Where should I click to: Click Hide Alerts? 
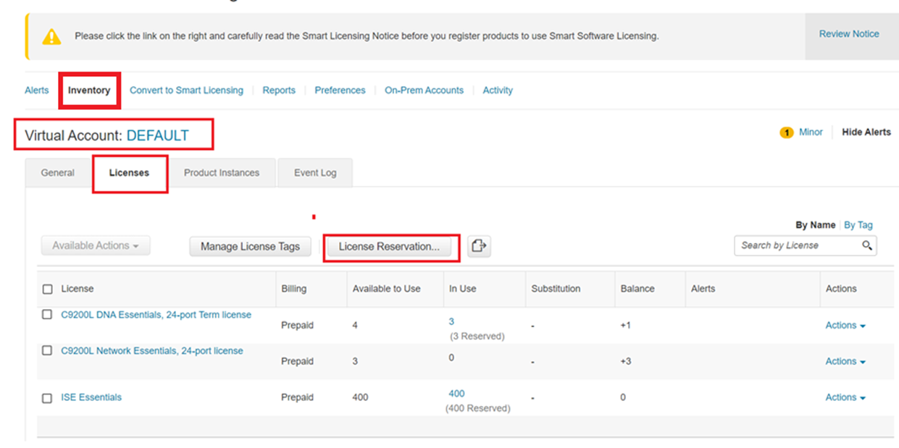click(x=866, y=132)
